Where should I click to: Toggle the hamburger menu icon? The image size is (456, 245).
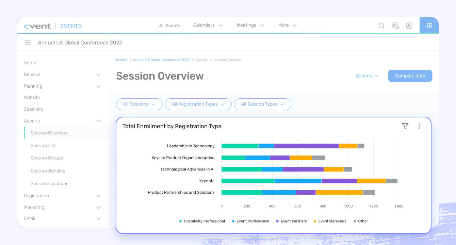point(28,43)
